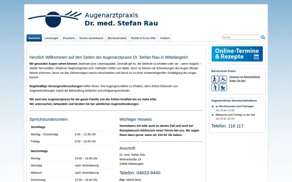Click the Mittwoch row in Nachmittags
292x182 pixels.
(x=72, y=173)
